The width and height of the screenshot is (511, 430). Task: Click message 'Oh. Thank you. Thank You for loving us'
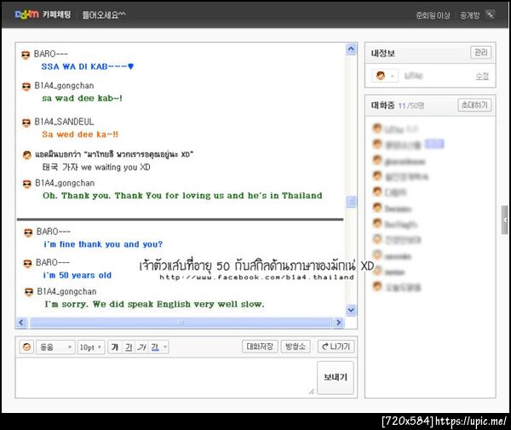tap(182, 196)
